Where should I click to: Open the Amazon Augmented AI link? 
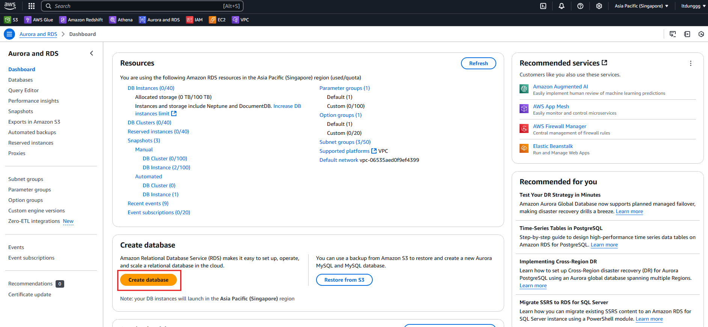[560, 87]
